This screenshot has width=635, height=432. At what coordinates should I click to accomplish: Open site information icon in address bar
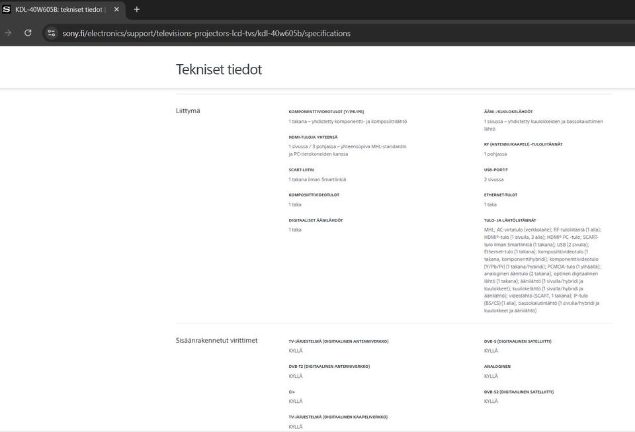pos(52,33)
